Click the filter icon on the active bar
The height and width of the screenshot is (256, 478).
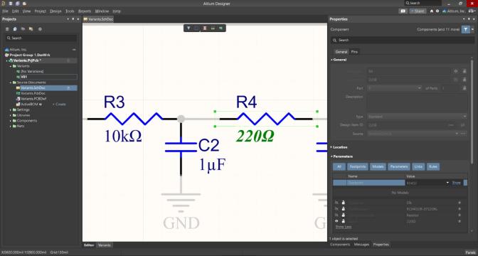(188, 28)
